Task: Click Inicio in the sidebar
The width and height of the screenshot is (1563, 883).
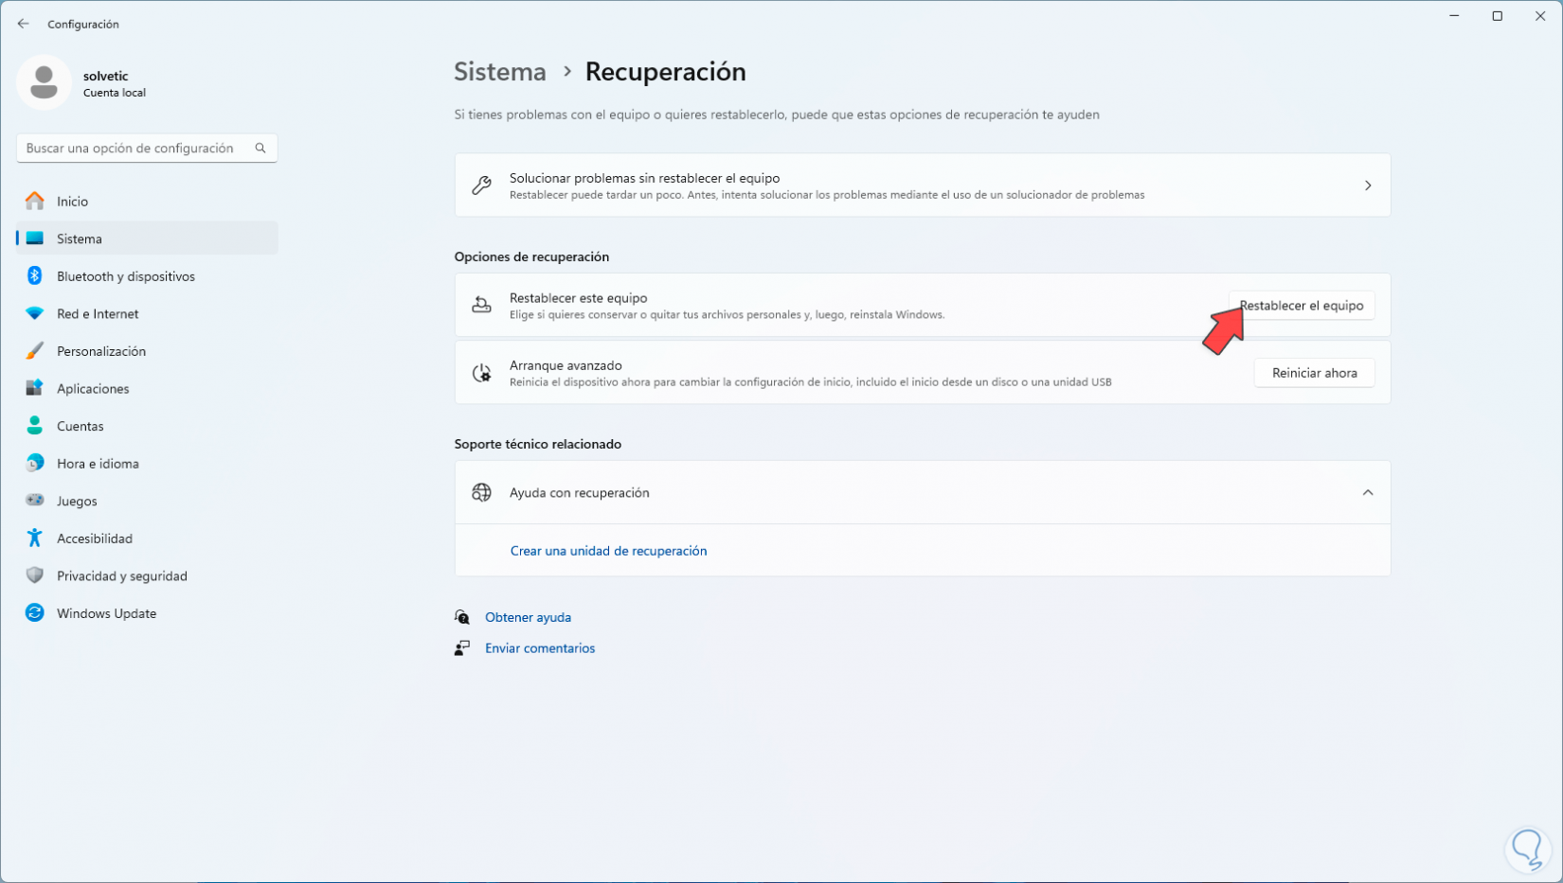Action: (71, 201)
